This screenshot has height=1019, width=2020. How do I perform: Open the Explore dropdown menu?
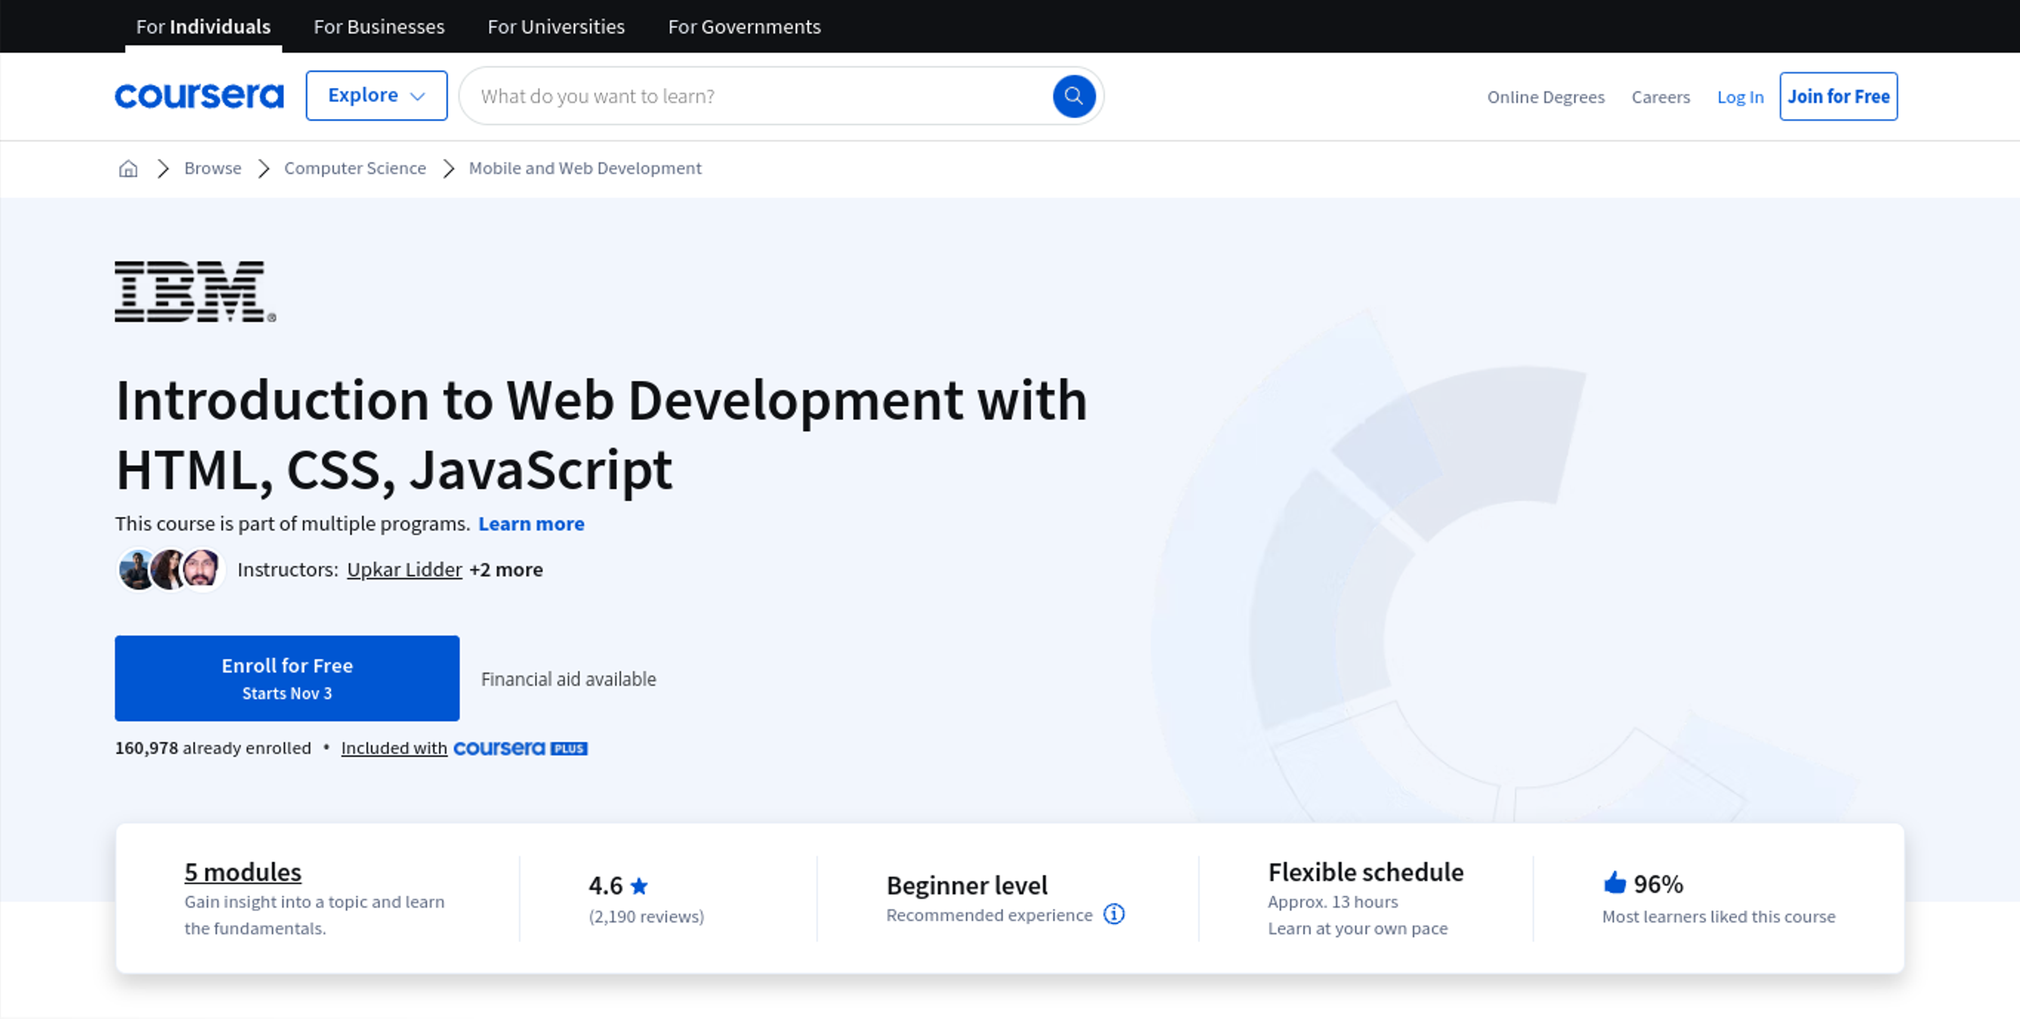pos(377,95)
